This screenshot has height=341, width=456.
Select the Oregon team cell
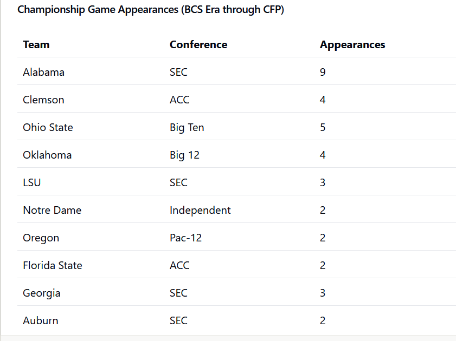pyautogui.click(x=41, y=238)
